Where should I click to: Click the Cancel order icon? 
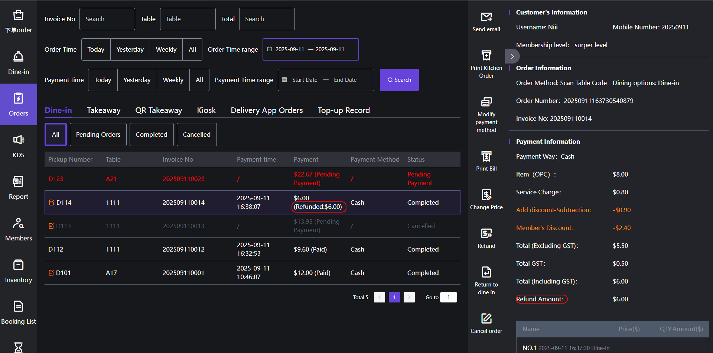pos(486,319)
